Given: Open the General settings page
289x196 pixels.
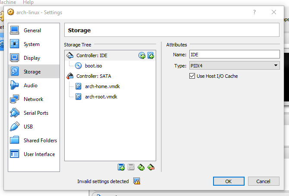Looking at the screenshot, I should tap(34, 31).
